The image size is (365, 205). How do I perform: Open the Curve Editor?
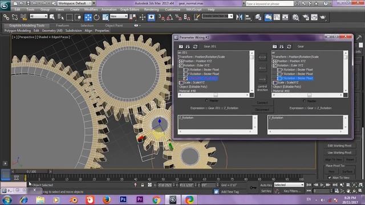[277, 17]
